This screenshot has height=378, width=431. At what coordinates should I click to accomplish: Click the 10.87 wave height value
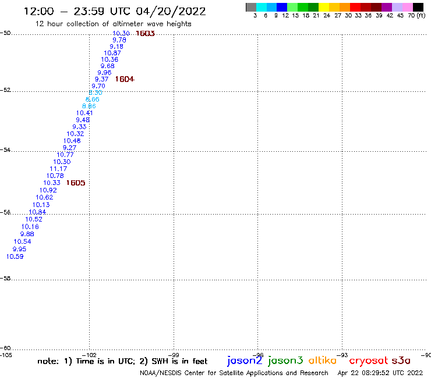tap(112, 54)
